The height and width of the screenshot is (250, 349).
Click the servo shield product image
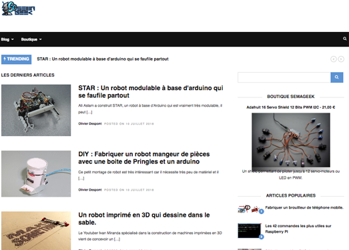291,140
